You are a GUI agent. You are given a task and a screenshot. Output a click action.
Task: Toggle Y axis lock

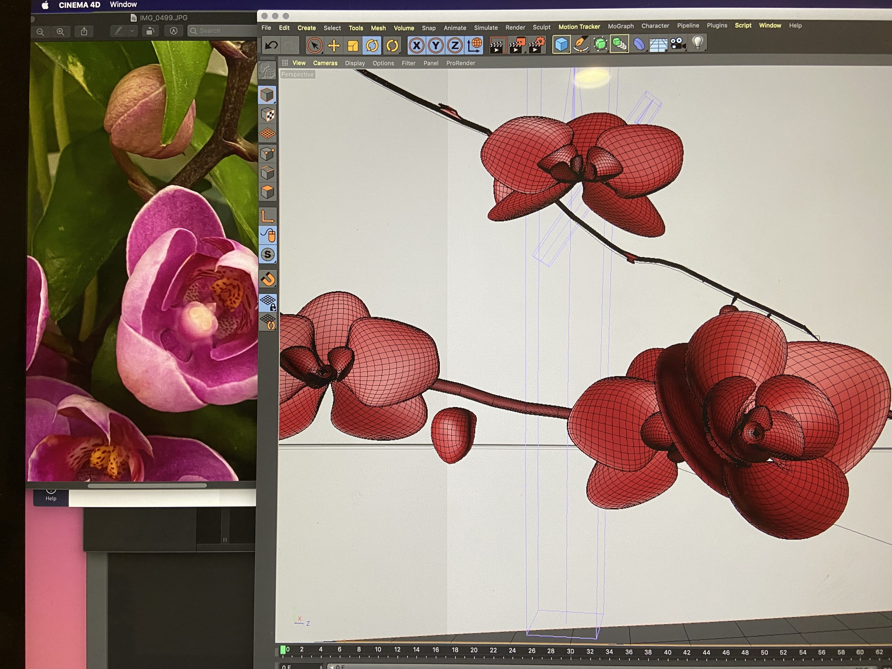[436, 46]
